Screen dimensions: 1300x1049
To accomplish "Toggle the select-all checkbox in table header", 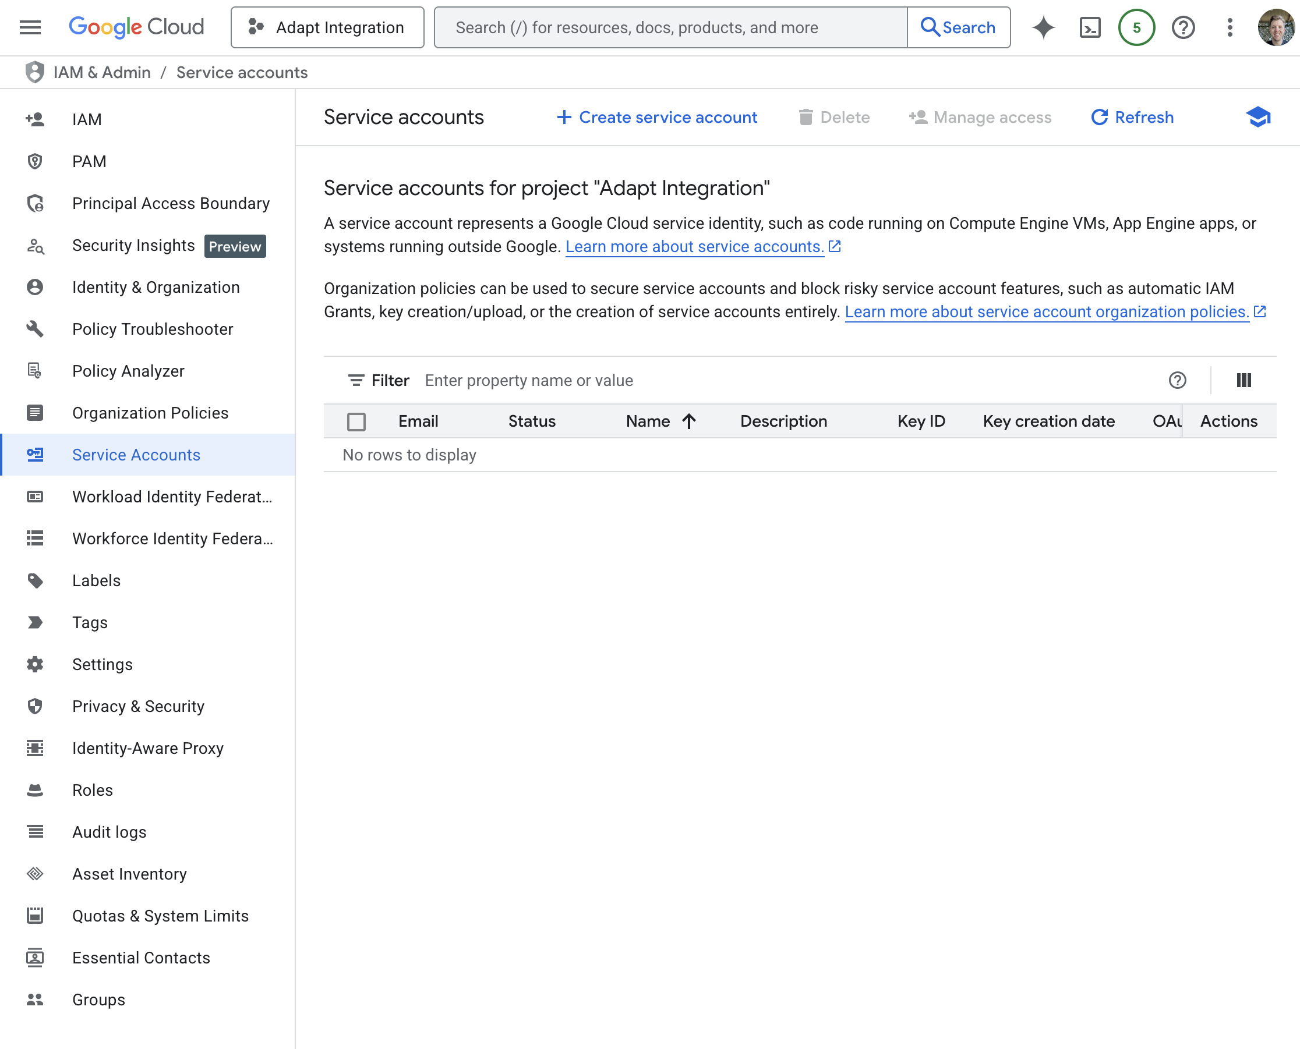I will click(x=357, y=421).
